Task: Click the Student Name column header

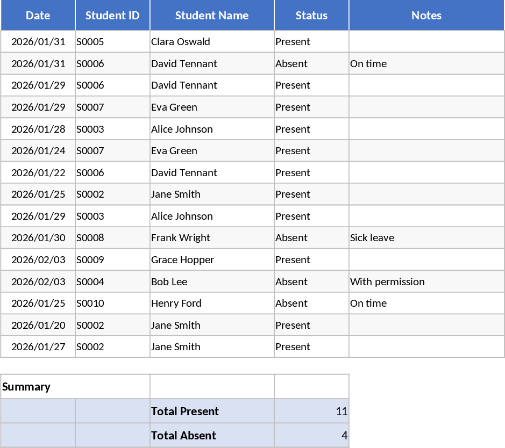Action: click(x=212, y=15)
